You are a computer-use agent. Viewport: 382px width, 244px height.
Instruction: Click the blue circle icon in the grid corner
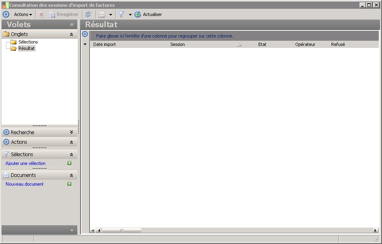[x=85, y=34]
